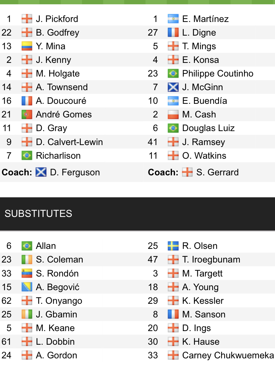
Task: Click the Poland flag beside M. Cash
Action: click(173, 114)
